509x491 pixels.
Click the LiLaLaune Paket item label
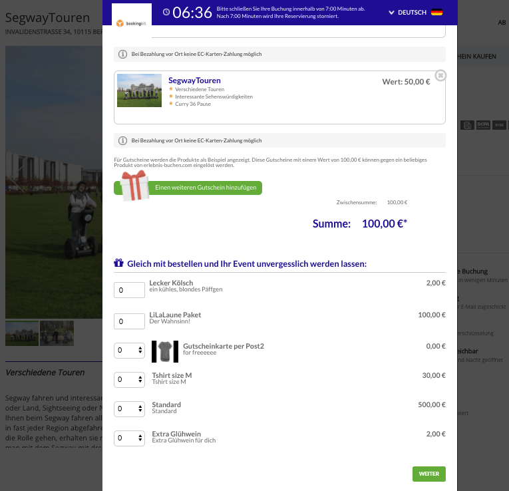coord(175,315)
